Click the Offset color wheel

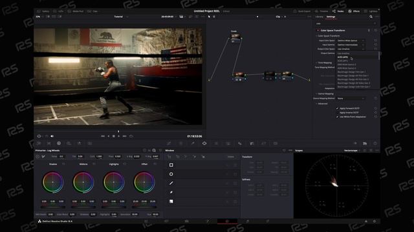(x=144, y=182)
